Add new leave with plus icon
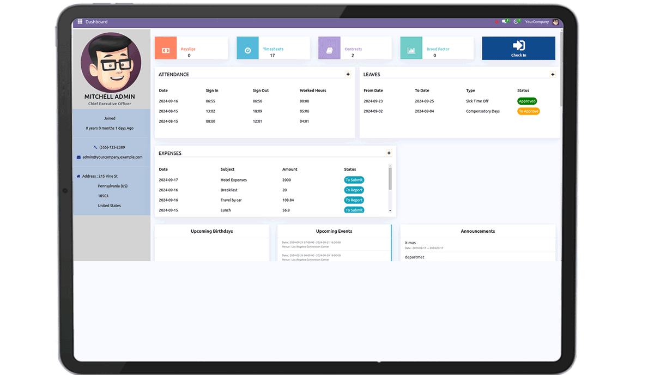The width and height of the screenshot is (654, 380). pyautogui.click(x=553, y=75)
